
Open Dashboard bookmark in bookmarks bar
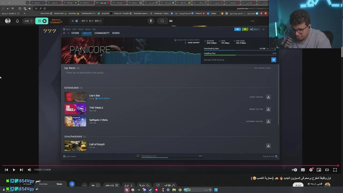pos(163,13)
